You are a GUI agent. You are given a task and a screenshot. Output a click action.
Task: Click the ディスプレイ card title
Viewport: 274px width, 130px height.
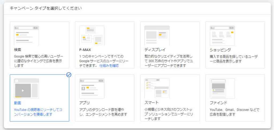pos(155,50)
